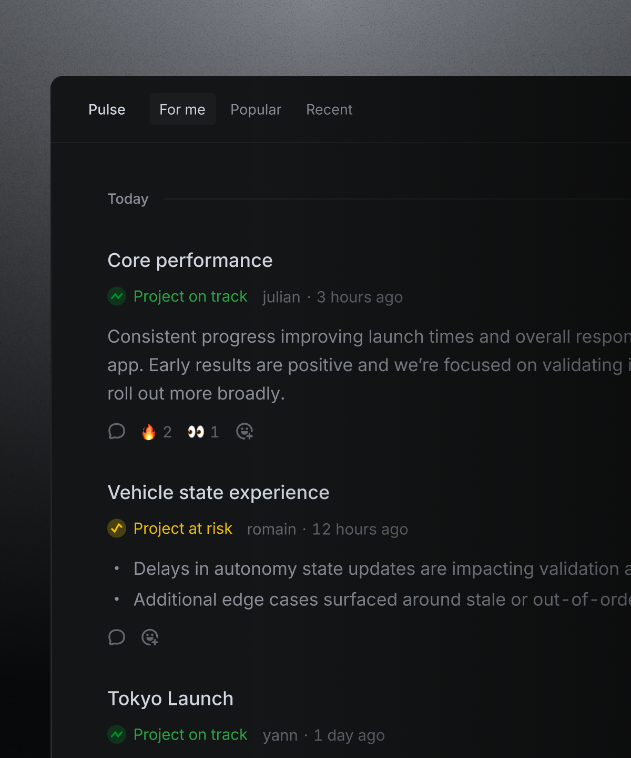Add emoji reaction to Vehicle state experience

tap(150, 637)
